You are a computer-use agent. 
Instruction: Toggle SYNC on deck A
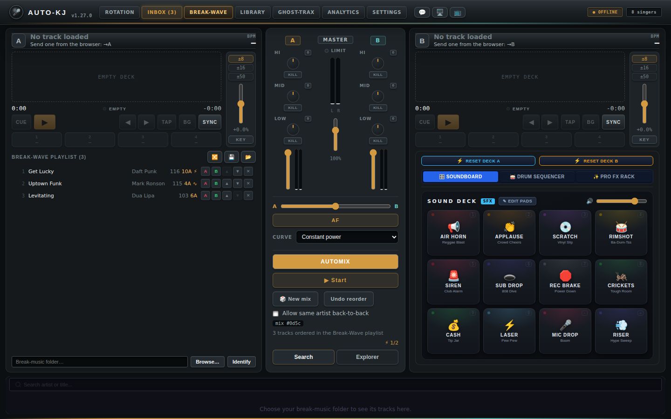[x=210, y=122]
